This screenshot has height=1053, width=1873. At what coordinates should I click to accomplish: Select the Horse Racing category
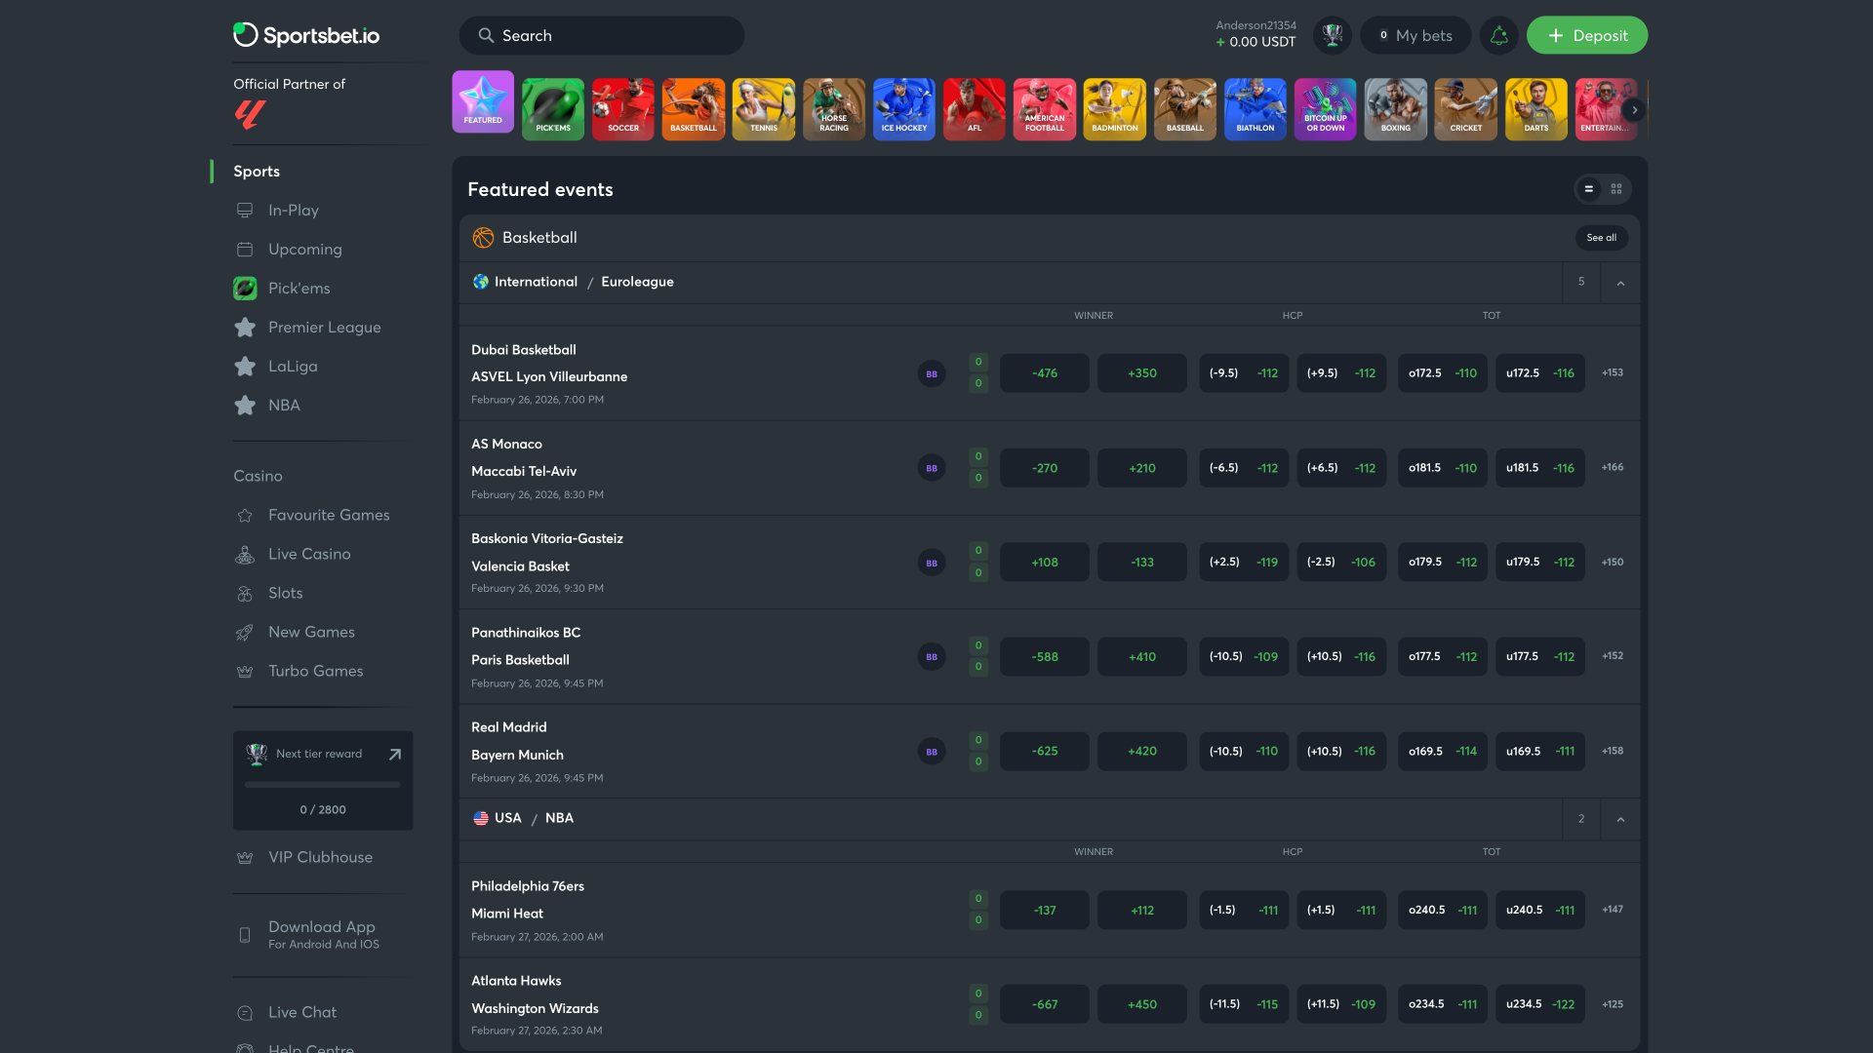click(x=833, y=108)
